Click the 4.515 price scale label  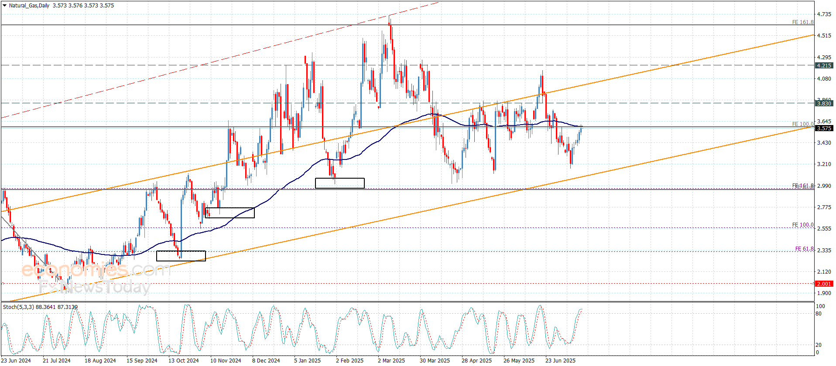click(x=824, y=36)
